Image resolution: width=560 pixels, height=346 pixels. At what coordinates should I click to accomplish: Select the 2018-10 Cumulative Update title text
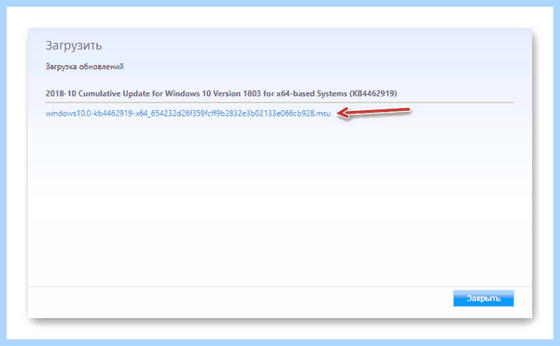click(221, 93)
